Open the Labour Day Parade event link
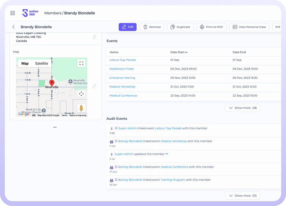This screenshot has width=286, height=206. click(122, 60)
